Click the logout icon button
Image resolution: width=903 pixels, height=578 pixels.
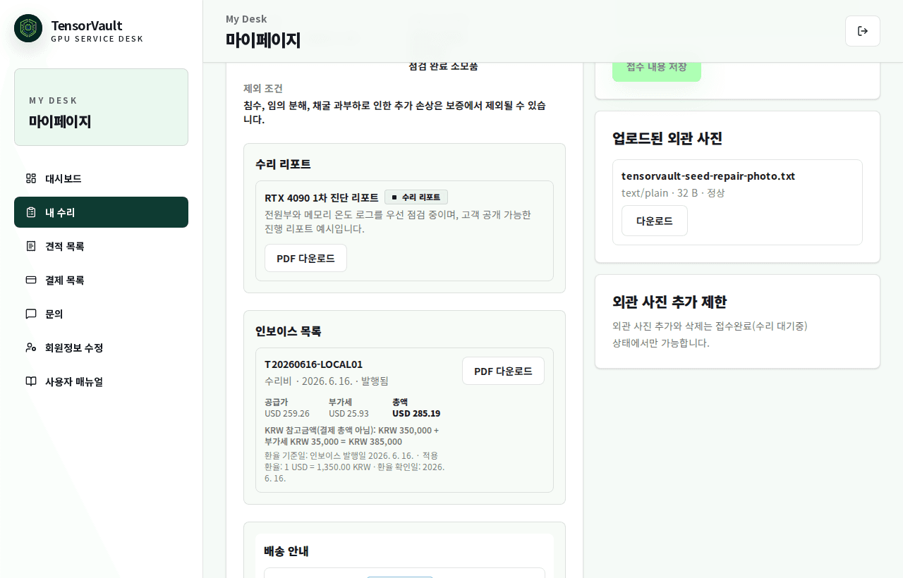click(x=863, y=31)
